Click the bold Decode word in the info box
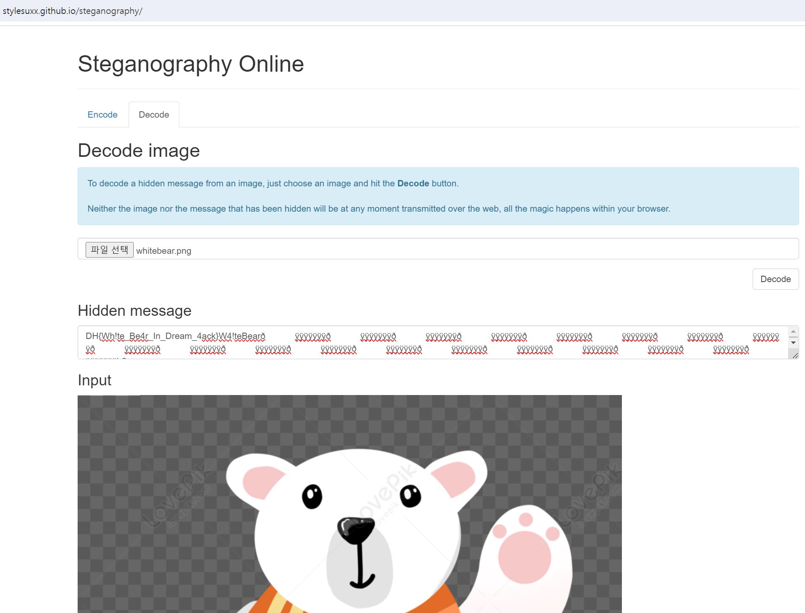This screenshot has width=805, height=613. 413,183
